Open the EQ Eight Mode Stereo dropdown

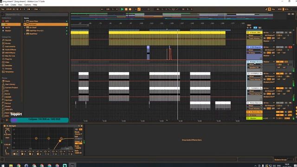pos(78,134)
